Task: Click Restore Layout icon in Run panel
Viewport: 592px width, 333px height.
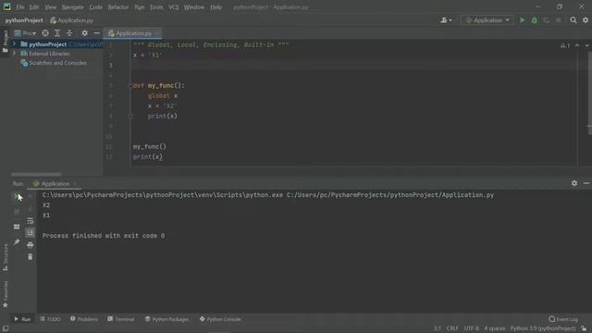Action: point(17,227)
